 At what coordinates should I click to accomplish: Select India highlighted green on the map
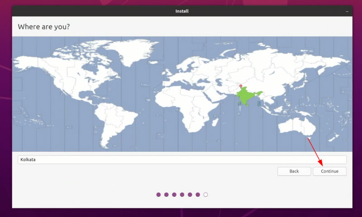(x=246, y=97)
